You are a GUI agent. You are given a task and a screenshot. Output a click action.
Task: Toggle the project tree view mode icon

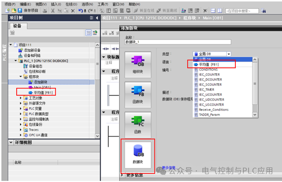coord(88,33)
